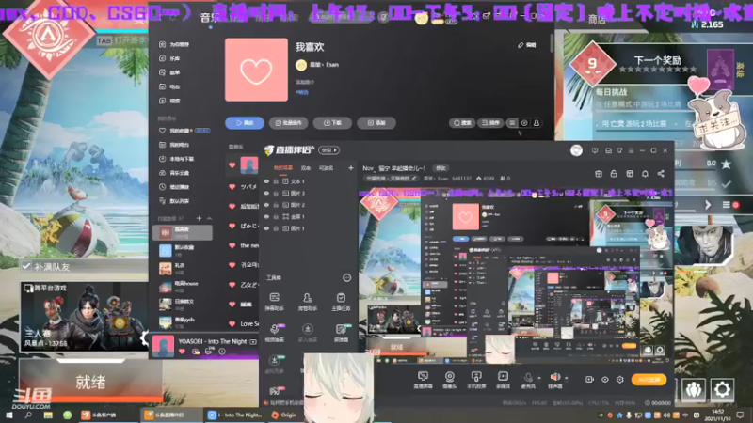Click the user avatar in streaming window titlebar
753x423 pixels.
576,150
